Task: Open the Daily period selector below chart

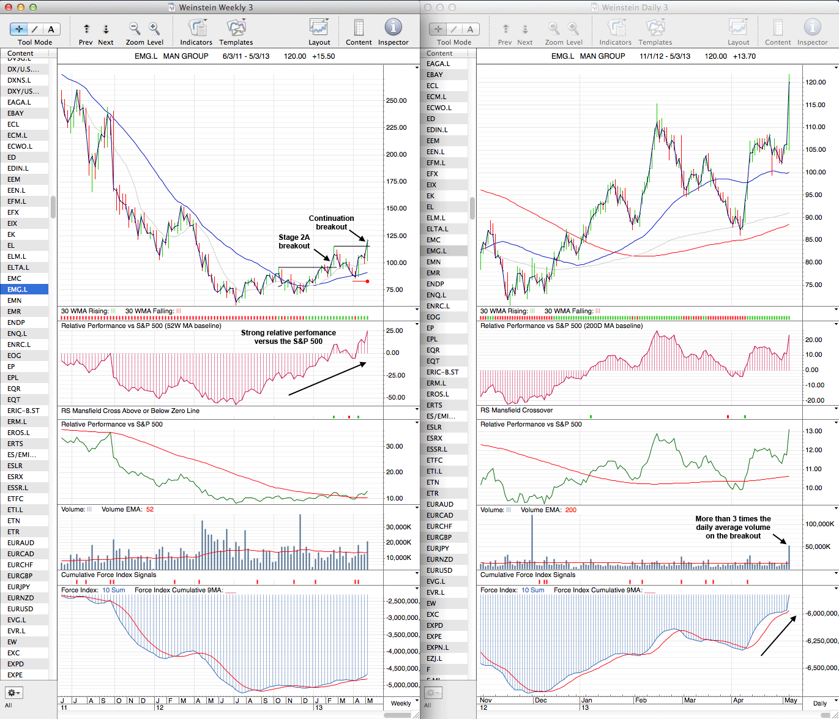Action: click(819, 703)
